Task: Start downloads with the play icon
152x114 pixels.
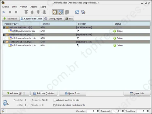Action: [x=4, y=12]
